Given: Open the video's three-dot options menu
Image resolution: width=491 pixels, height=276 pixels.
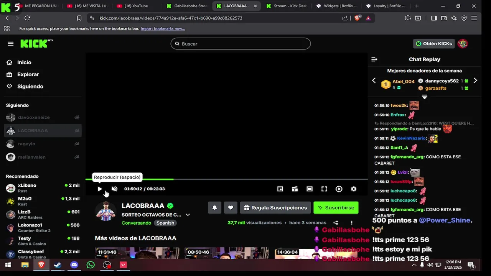Looking at the screenshot, I should 351,223.
